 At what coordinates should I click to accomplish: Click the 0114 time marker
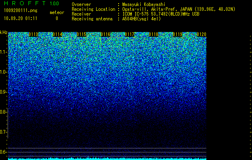pos(57,34)
